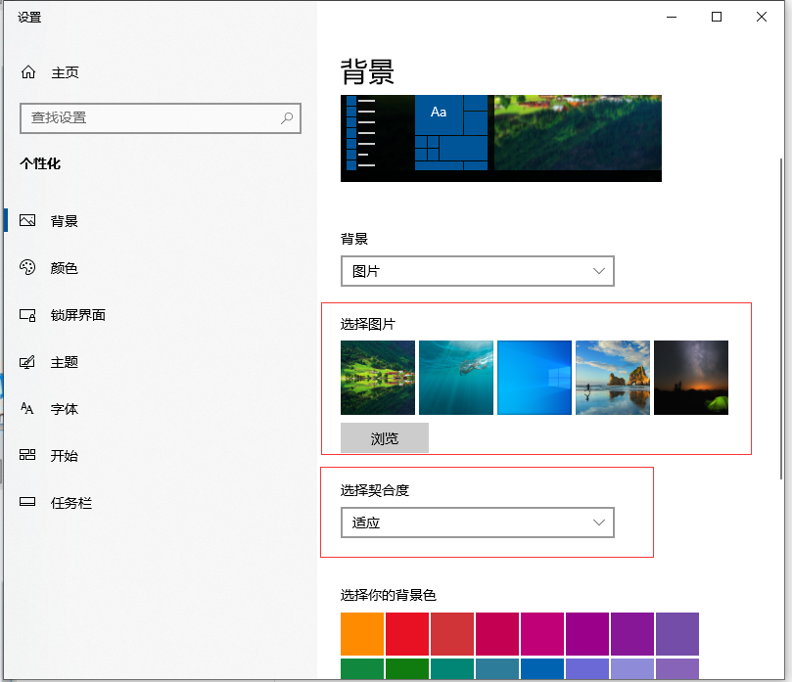Open the fit (适应) dropdown
The height and width of the screenshot is (682, 792).
coord(477,523)
